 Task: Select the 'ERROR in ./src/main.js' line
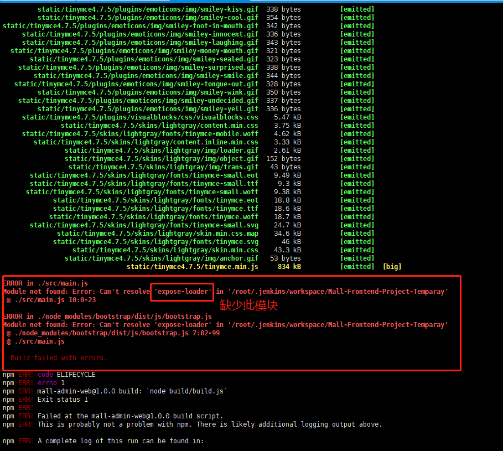pos(44,283)
